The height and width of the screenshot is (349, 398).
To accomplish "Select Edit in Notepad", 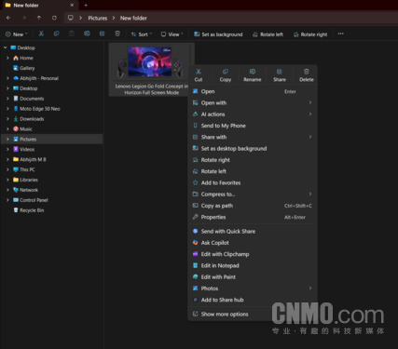I will pyautogui.click(x=253, y=265).
